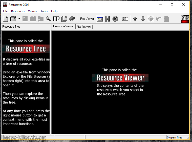
Task: Click the copy pages icon in toolbar
Action: coord(64,19)
